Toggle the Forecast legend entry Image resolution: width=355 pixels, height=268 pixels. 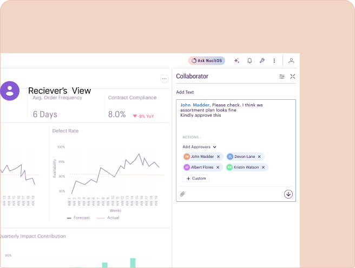pos(78,218)
